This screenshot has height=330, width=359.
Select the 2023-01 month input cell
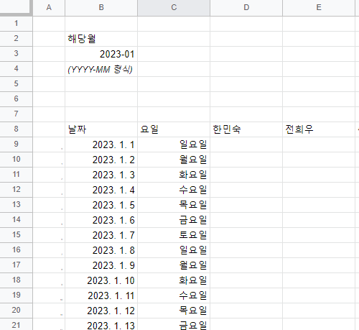101,54
